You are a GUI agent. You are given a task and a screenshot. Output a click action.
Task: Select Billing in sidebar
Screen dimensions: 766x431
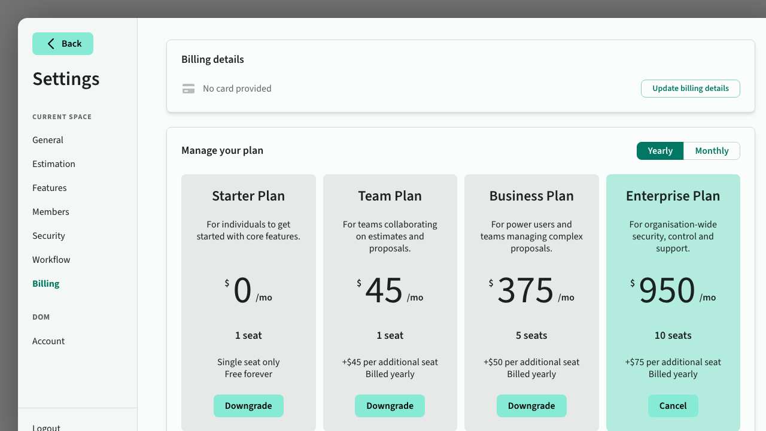point(46,284)
